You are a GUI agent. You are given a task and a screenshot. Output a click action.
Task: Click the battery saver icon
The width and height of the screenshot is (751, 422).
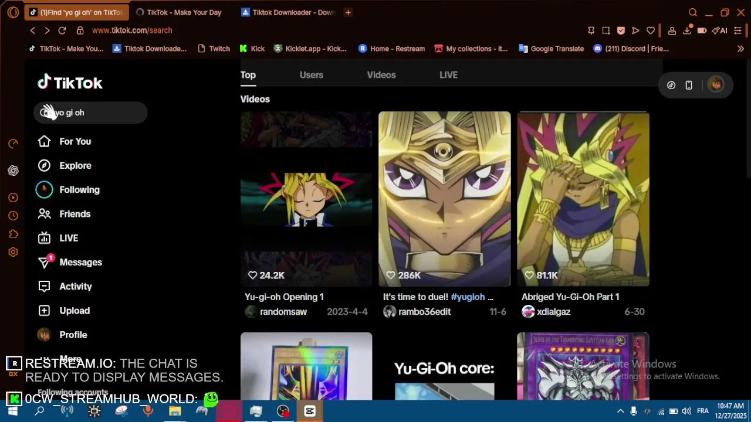coord(702,30)
